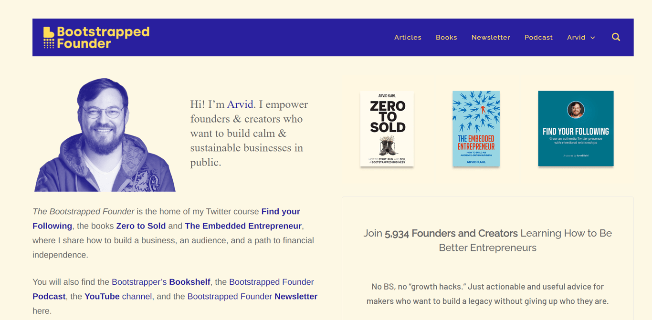This screenshot has width=652, height=320.
Task: Click the Bootstrapped Founder logo
Action: click(x=96, y=37)
